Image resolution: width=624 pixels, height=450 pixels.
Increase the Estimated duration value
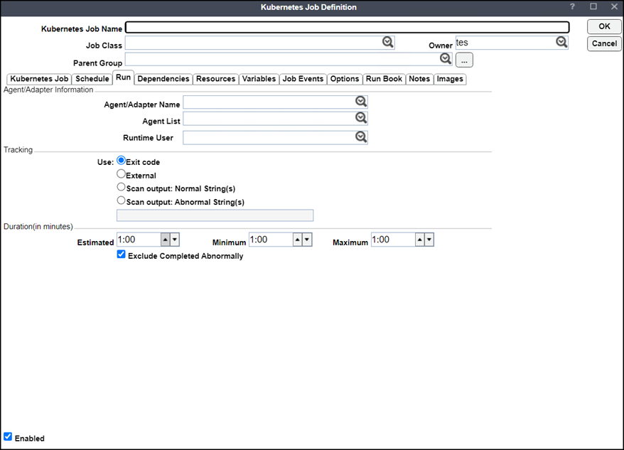(x=166, y=240)
